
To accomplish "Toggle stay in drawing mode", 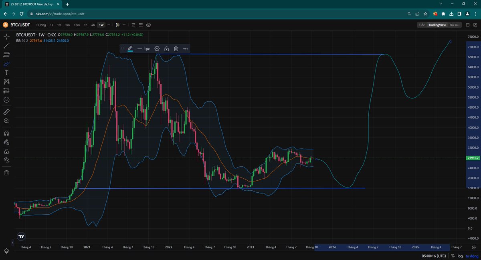I will coord(6,142).
